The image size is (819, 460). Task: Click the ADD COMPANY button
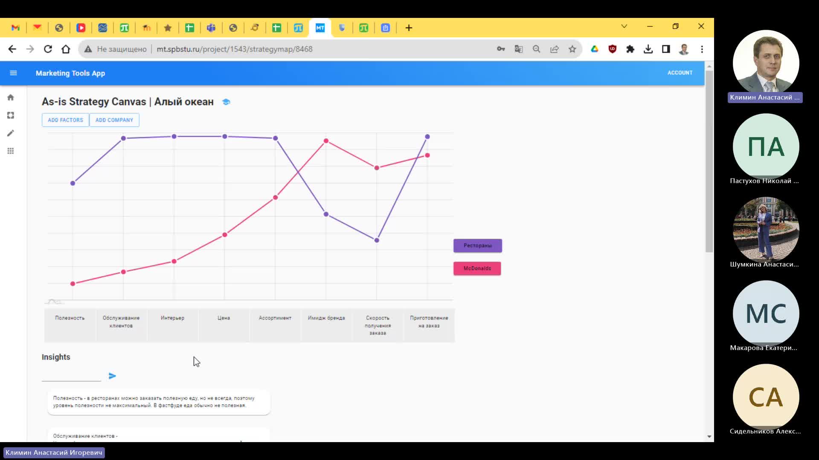(114, 120)
